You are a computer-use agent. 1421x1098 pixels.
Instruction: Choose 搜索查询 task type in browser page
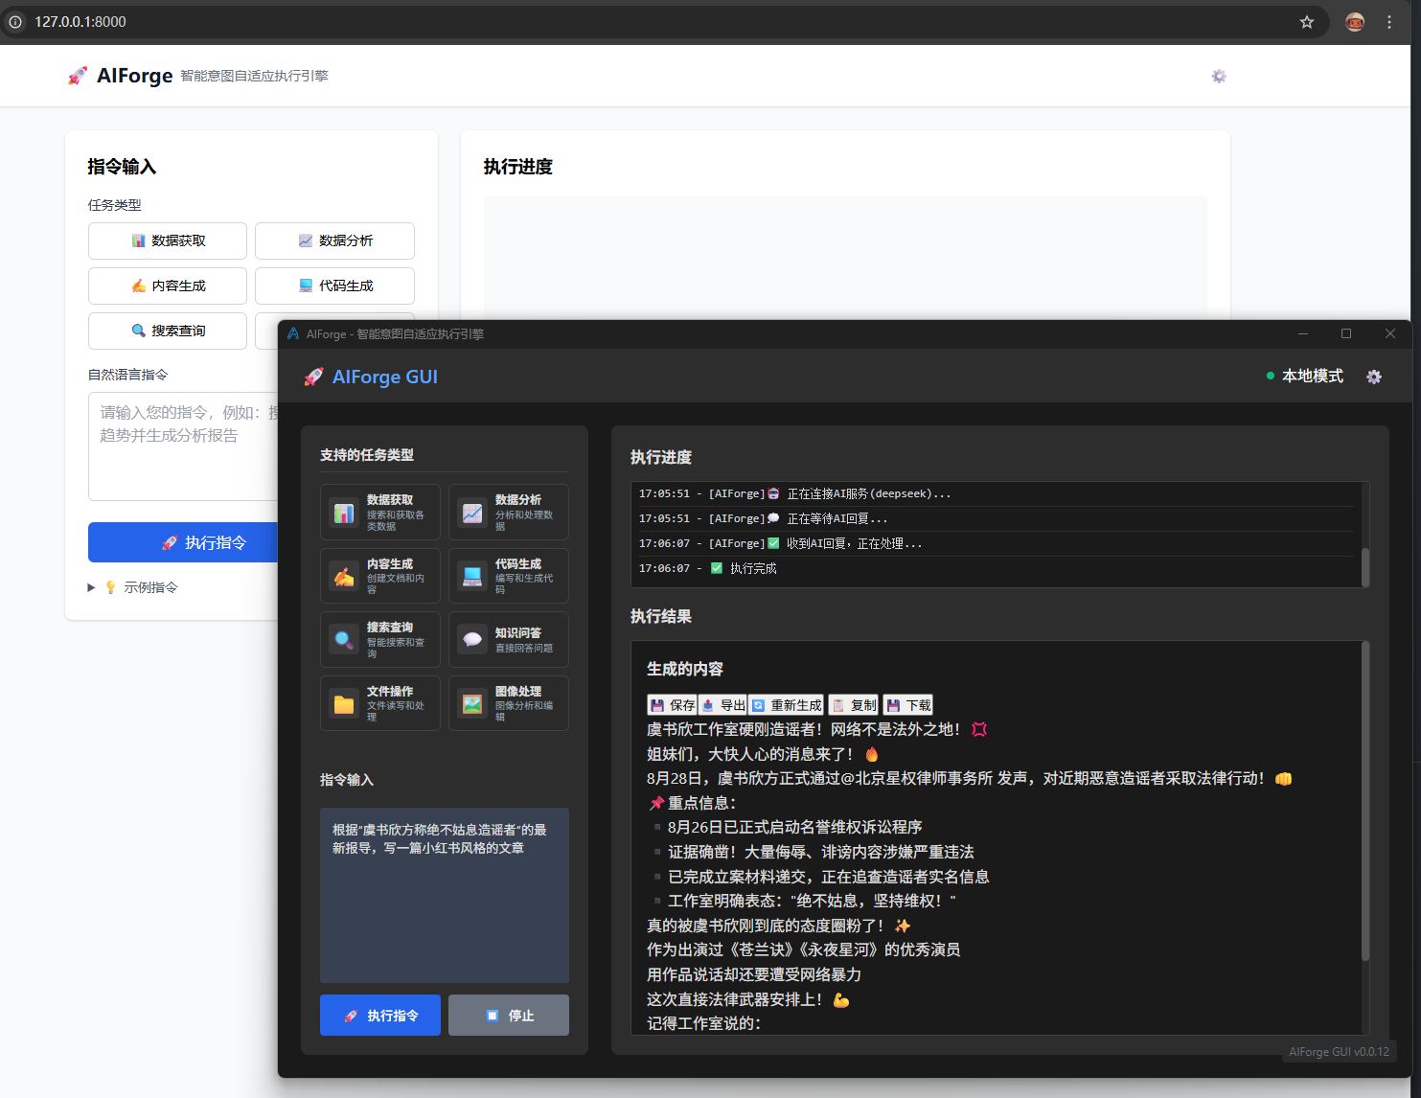click(168, 331)
